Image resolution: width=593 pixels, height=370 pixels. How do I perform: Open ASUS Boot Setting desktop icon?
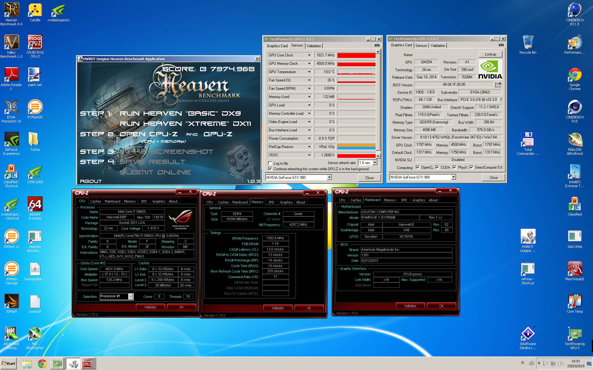(11, 338)
